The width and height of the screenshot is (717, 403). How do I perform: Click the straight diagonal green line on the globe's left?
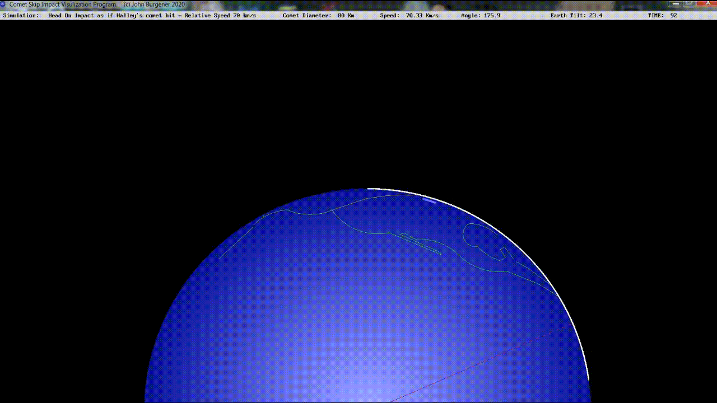(x=236, y=241)
